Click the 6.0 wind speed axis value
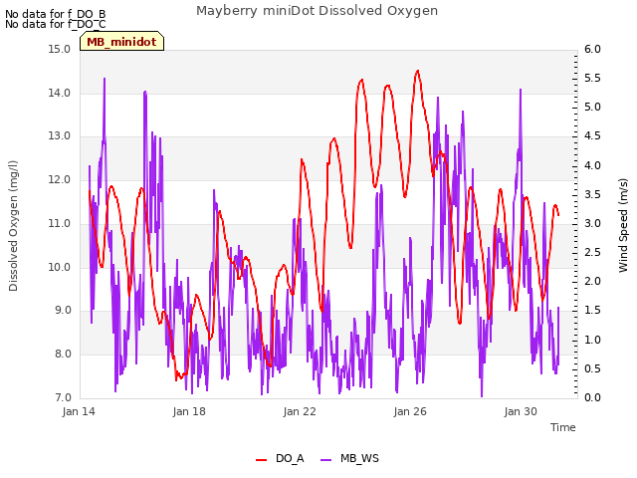The width and height of the screenshot is (637, 478). [592, 49]
